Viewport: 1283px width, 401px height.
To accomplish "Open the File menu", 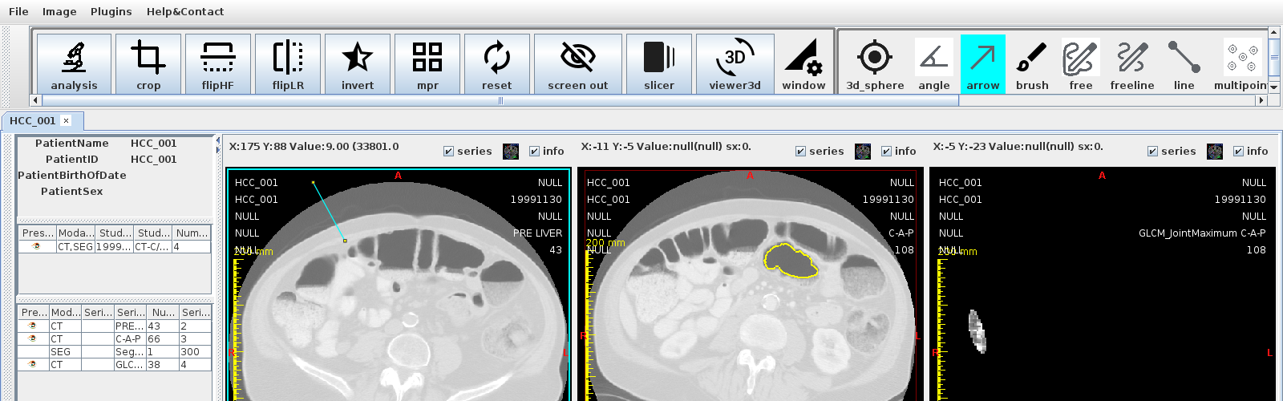I will 18,11.
